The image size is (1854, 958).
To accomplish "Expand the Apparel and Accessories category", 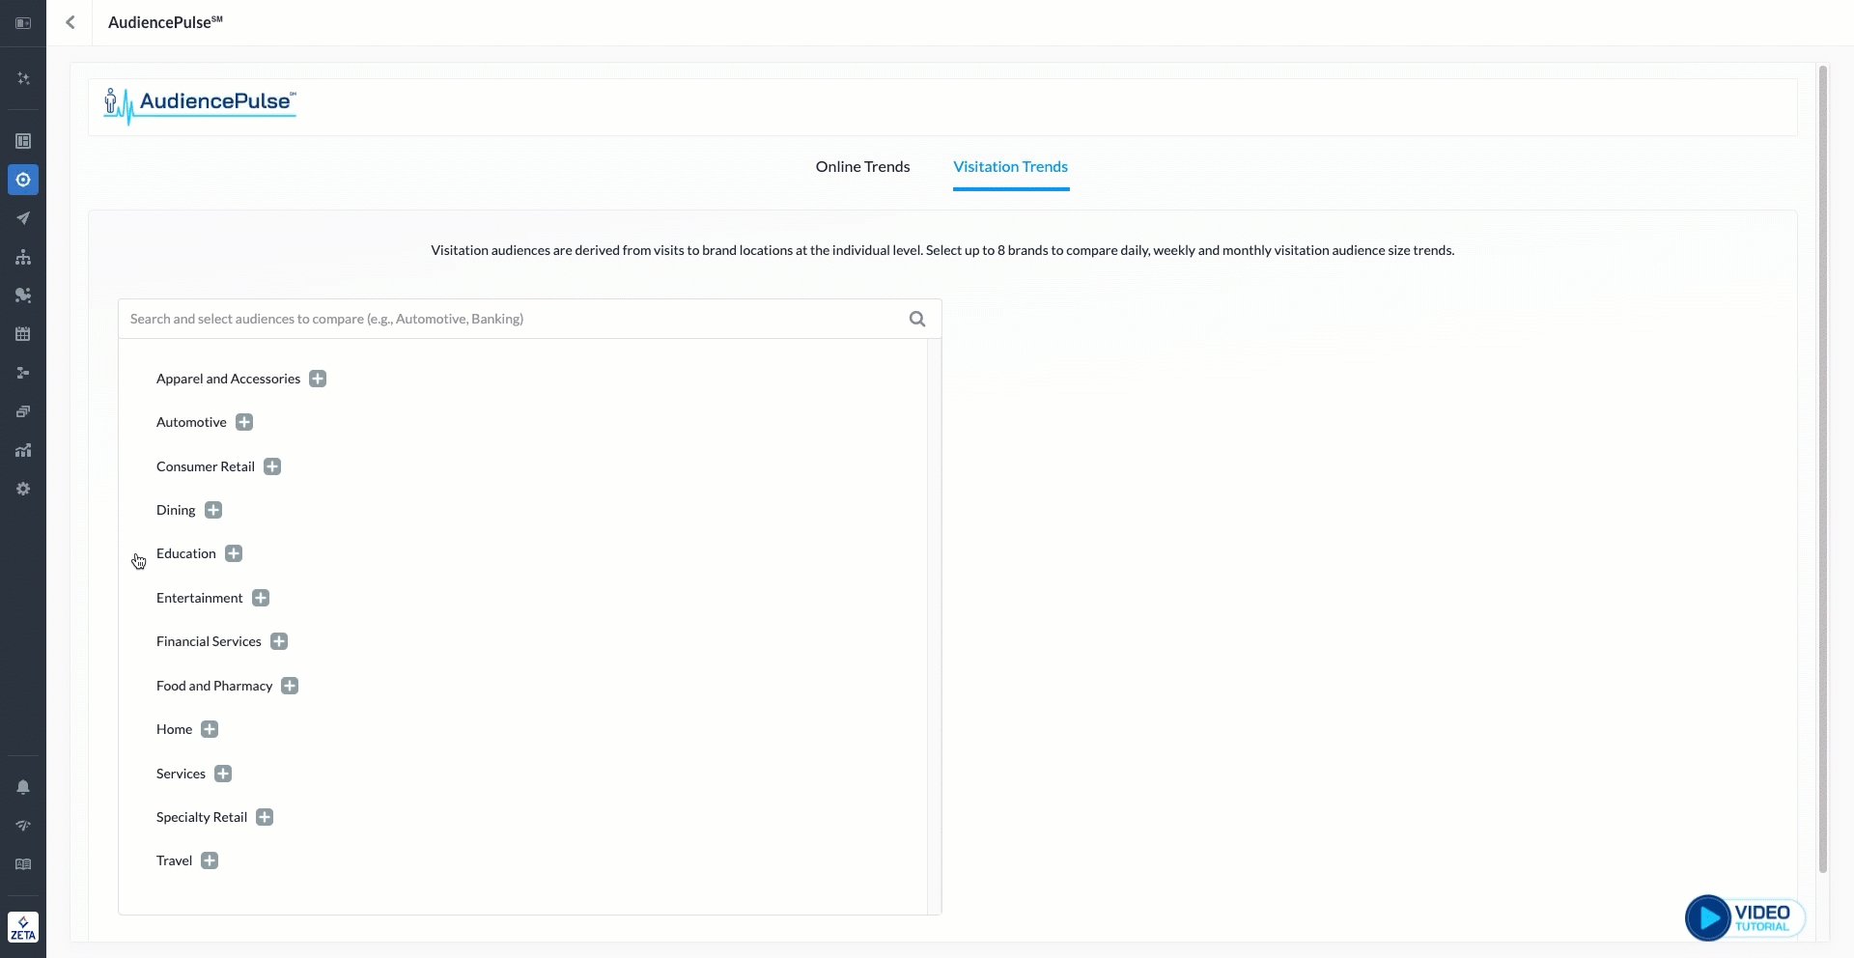I will point(318,379).
